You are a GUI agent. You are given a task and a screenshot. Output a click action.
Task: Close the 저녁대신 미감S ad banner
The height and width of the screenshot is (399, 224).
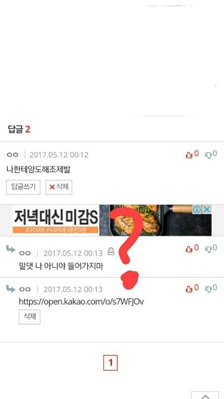[207, 209]
